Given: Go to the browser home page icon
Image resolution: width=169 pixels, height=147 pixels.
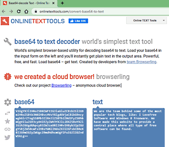Looking at the screenshot, I should coord(26,12).
